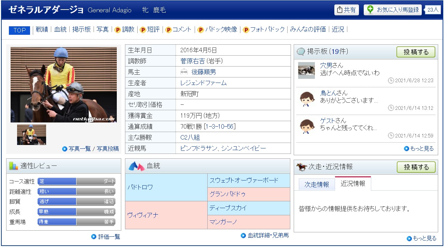Open みんなの評価 menu item
The height and width of the screenshot is (247, 445).
point(308,29)
